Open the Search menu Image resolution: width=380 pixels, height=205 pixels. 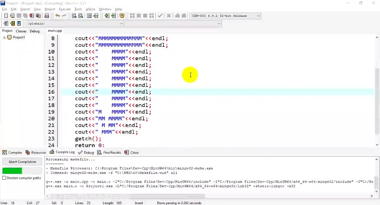[x=25, y=9]
